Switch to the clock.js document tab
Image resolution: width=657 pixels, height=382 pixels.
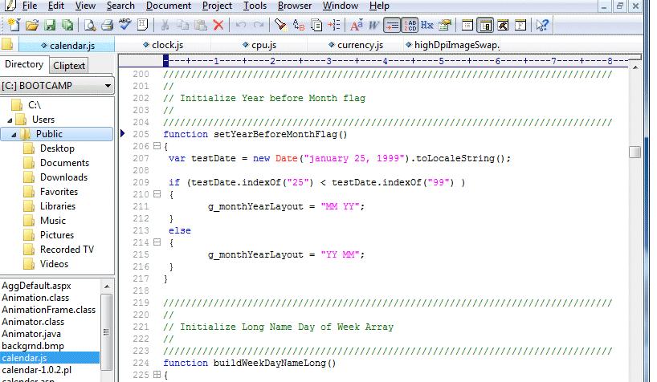pos(168,45)
